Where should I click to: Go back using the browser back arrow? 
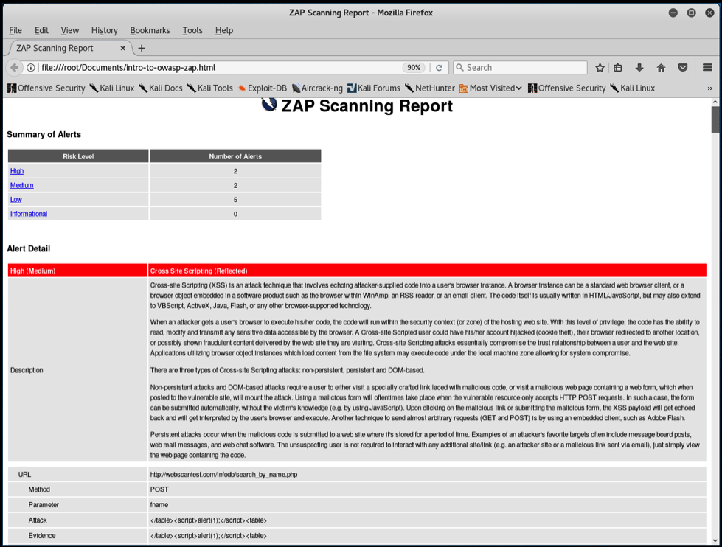[x=14, y=68]
